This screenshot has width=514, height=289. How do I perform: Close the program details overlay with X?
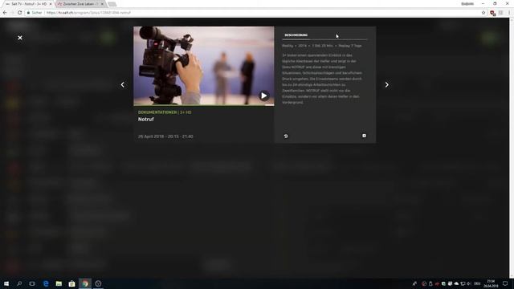(x=20, y=38)
